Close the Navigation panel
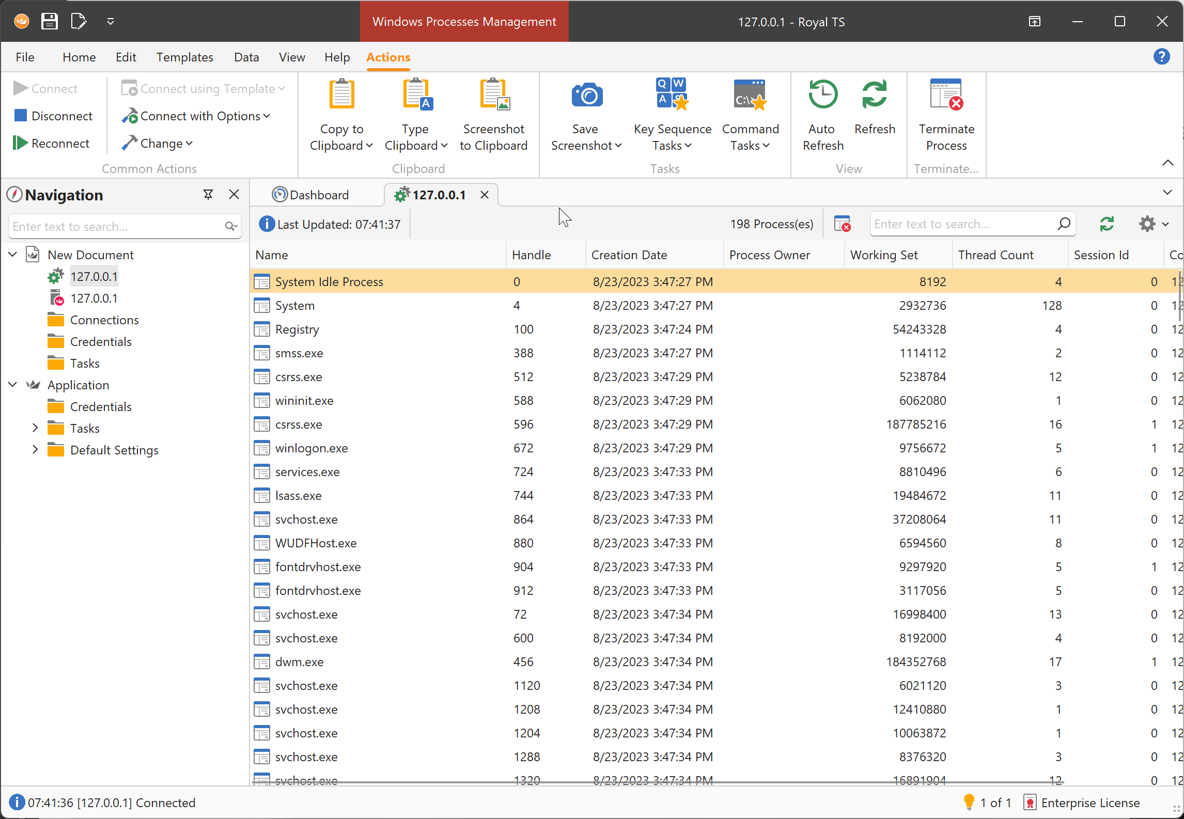 tap(234, 195)
